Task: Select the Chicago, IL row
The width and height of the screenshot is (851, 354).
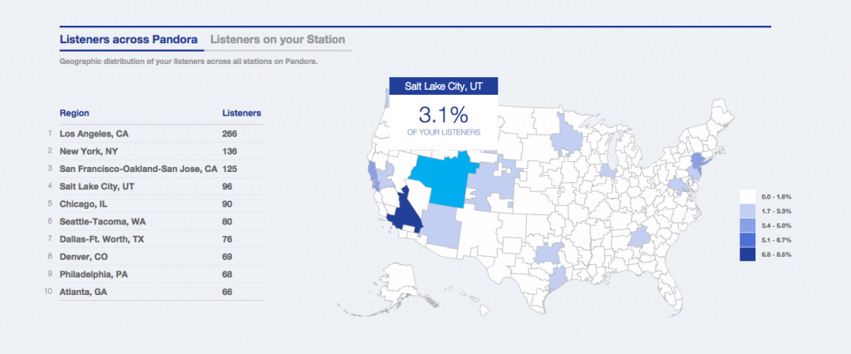Action: [155, 204]
